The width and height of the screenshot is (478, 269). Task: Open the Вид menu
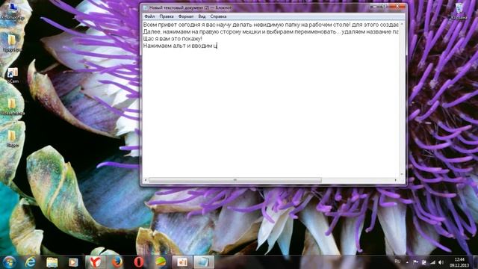point(202,16)
